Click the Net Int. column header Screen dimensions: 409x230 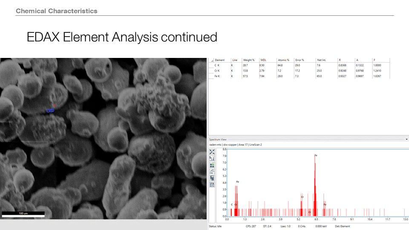322,60
